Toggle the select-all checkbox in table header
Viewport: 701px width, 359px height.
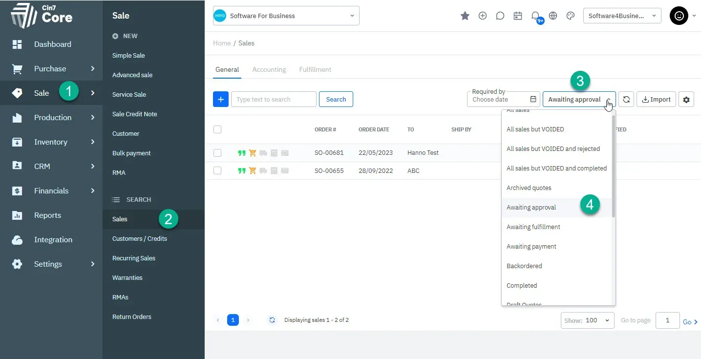pyautogui.click(x=217, y=129)
